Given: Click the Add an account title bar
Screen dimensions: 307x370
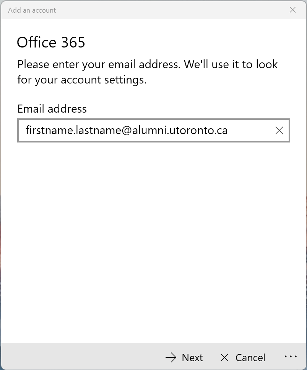Looking at the screenshot, I should coord(32,10).
